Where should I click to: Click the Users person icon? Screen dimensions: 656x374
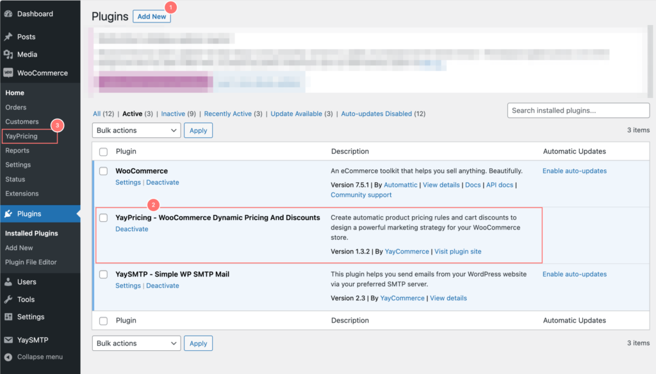(x=8, y=282)
